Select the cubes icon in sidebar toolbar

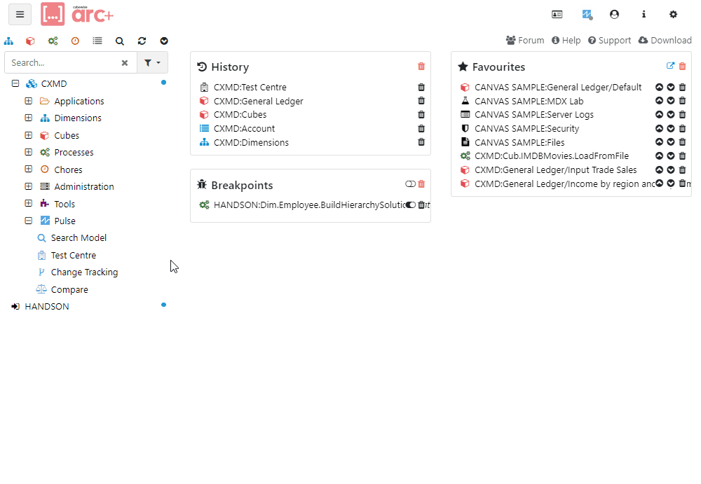pos(30,41)
